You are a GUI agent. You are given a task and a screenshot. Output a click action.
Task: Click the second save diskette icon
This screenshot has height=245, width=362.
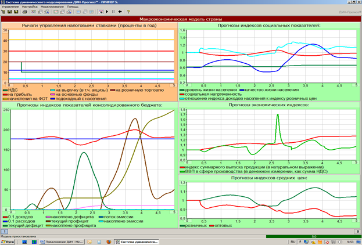[16, 12]
